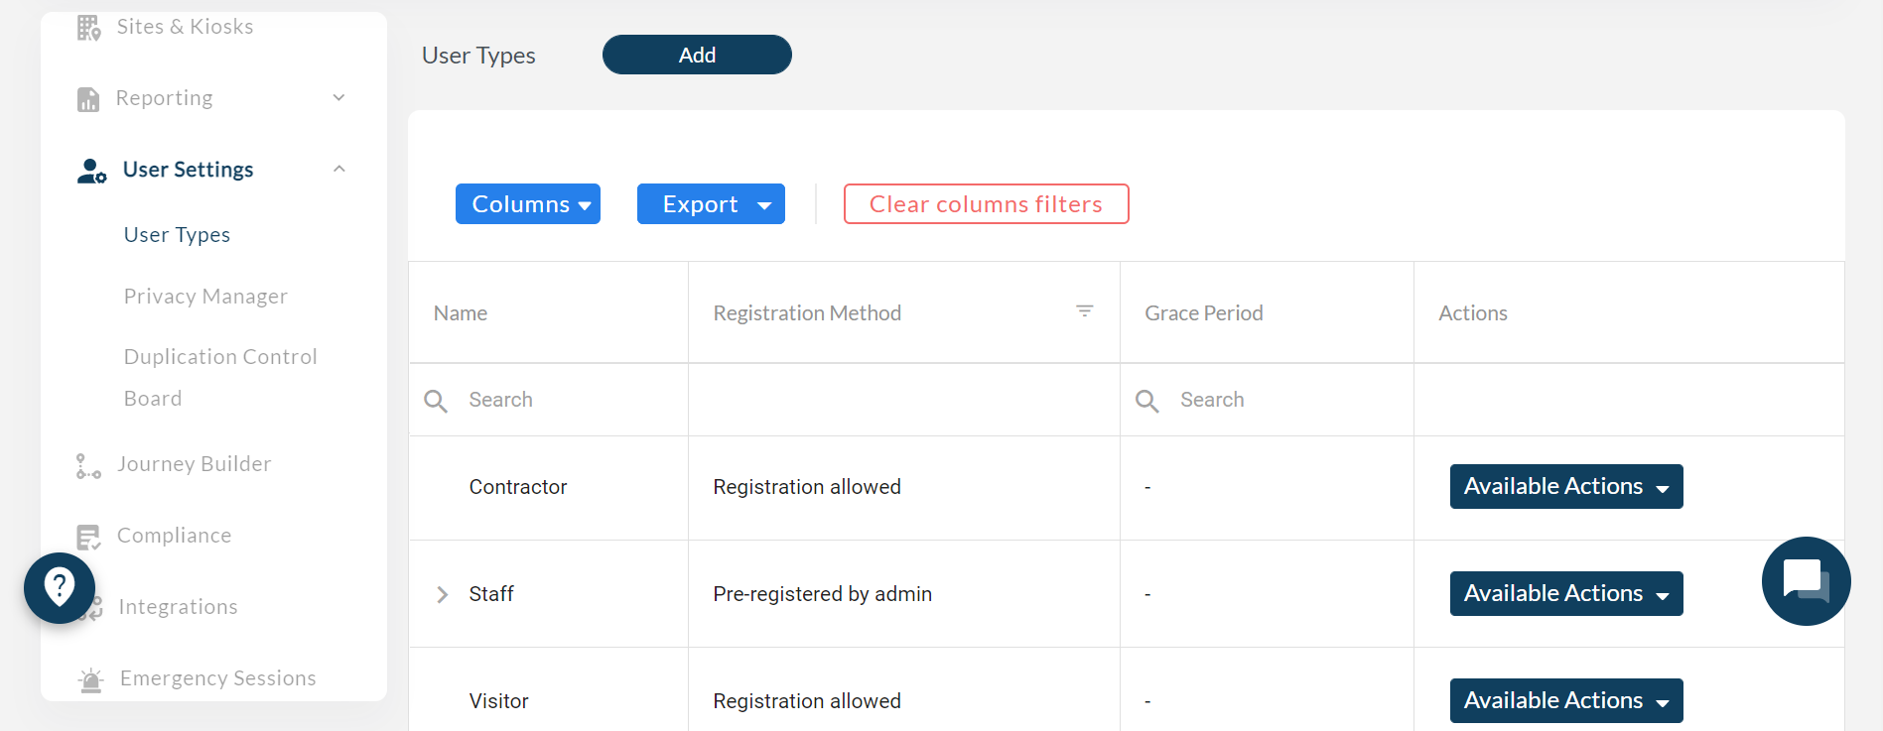Click the Compliance checklist icon
This screenshot has height=731, width=1883.
(x=88, y=537)
